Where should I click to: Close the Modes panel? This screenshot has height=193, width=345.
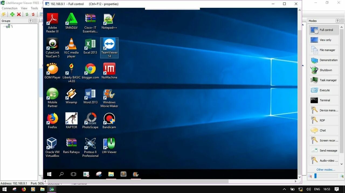[342, 21]
